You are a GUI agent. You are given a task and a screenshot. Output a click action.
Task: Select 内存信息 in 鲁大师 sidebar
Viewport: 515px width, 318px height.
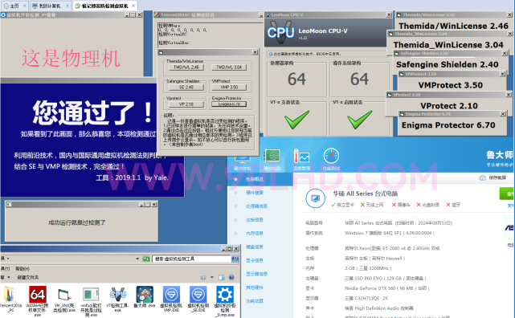(x=255, y=234)
